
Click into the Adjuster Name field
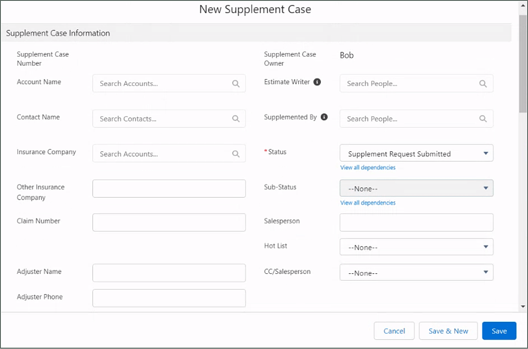(x=169, y=273)
